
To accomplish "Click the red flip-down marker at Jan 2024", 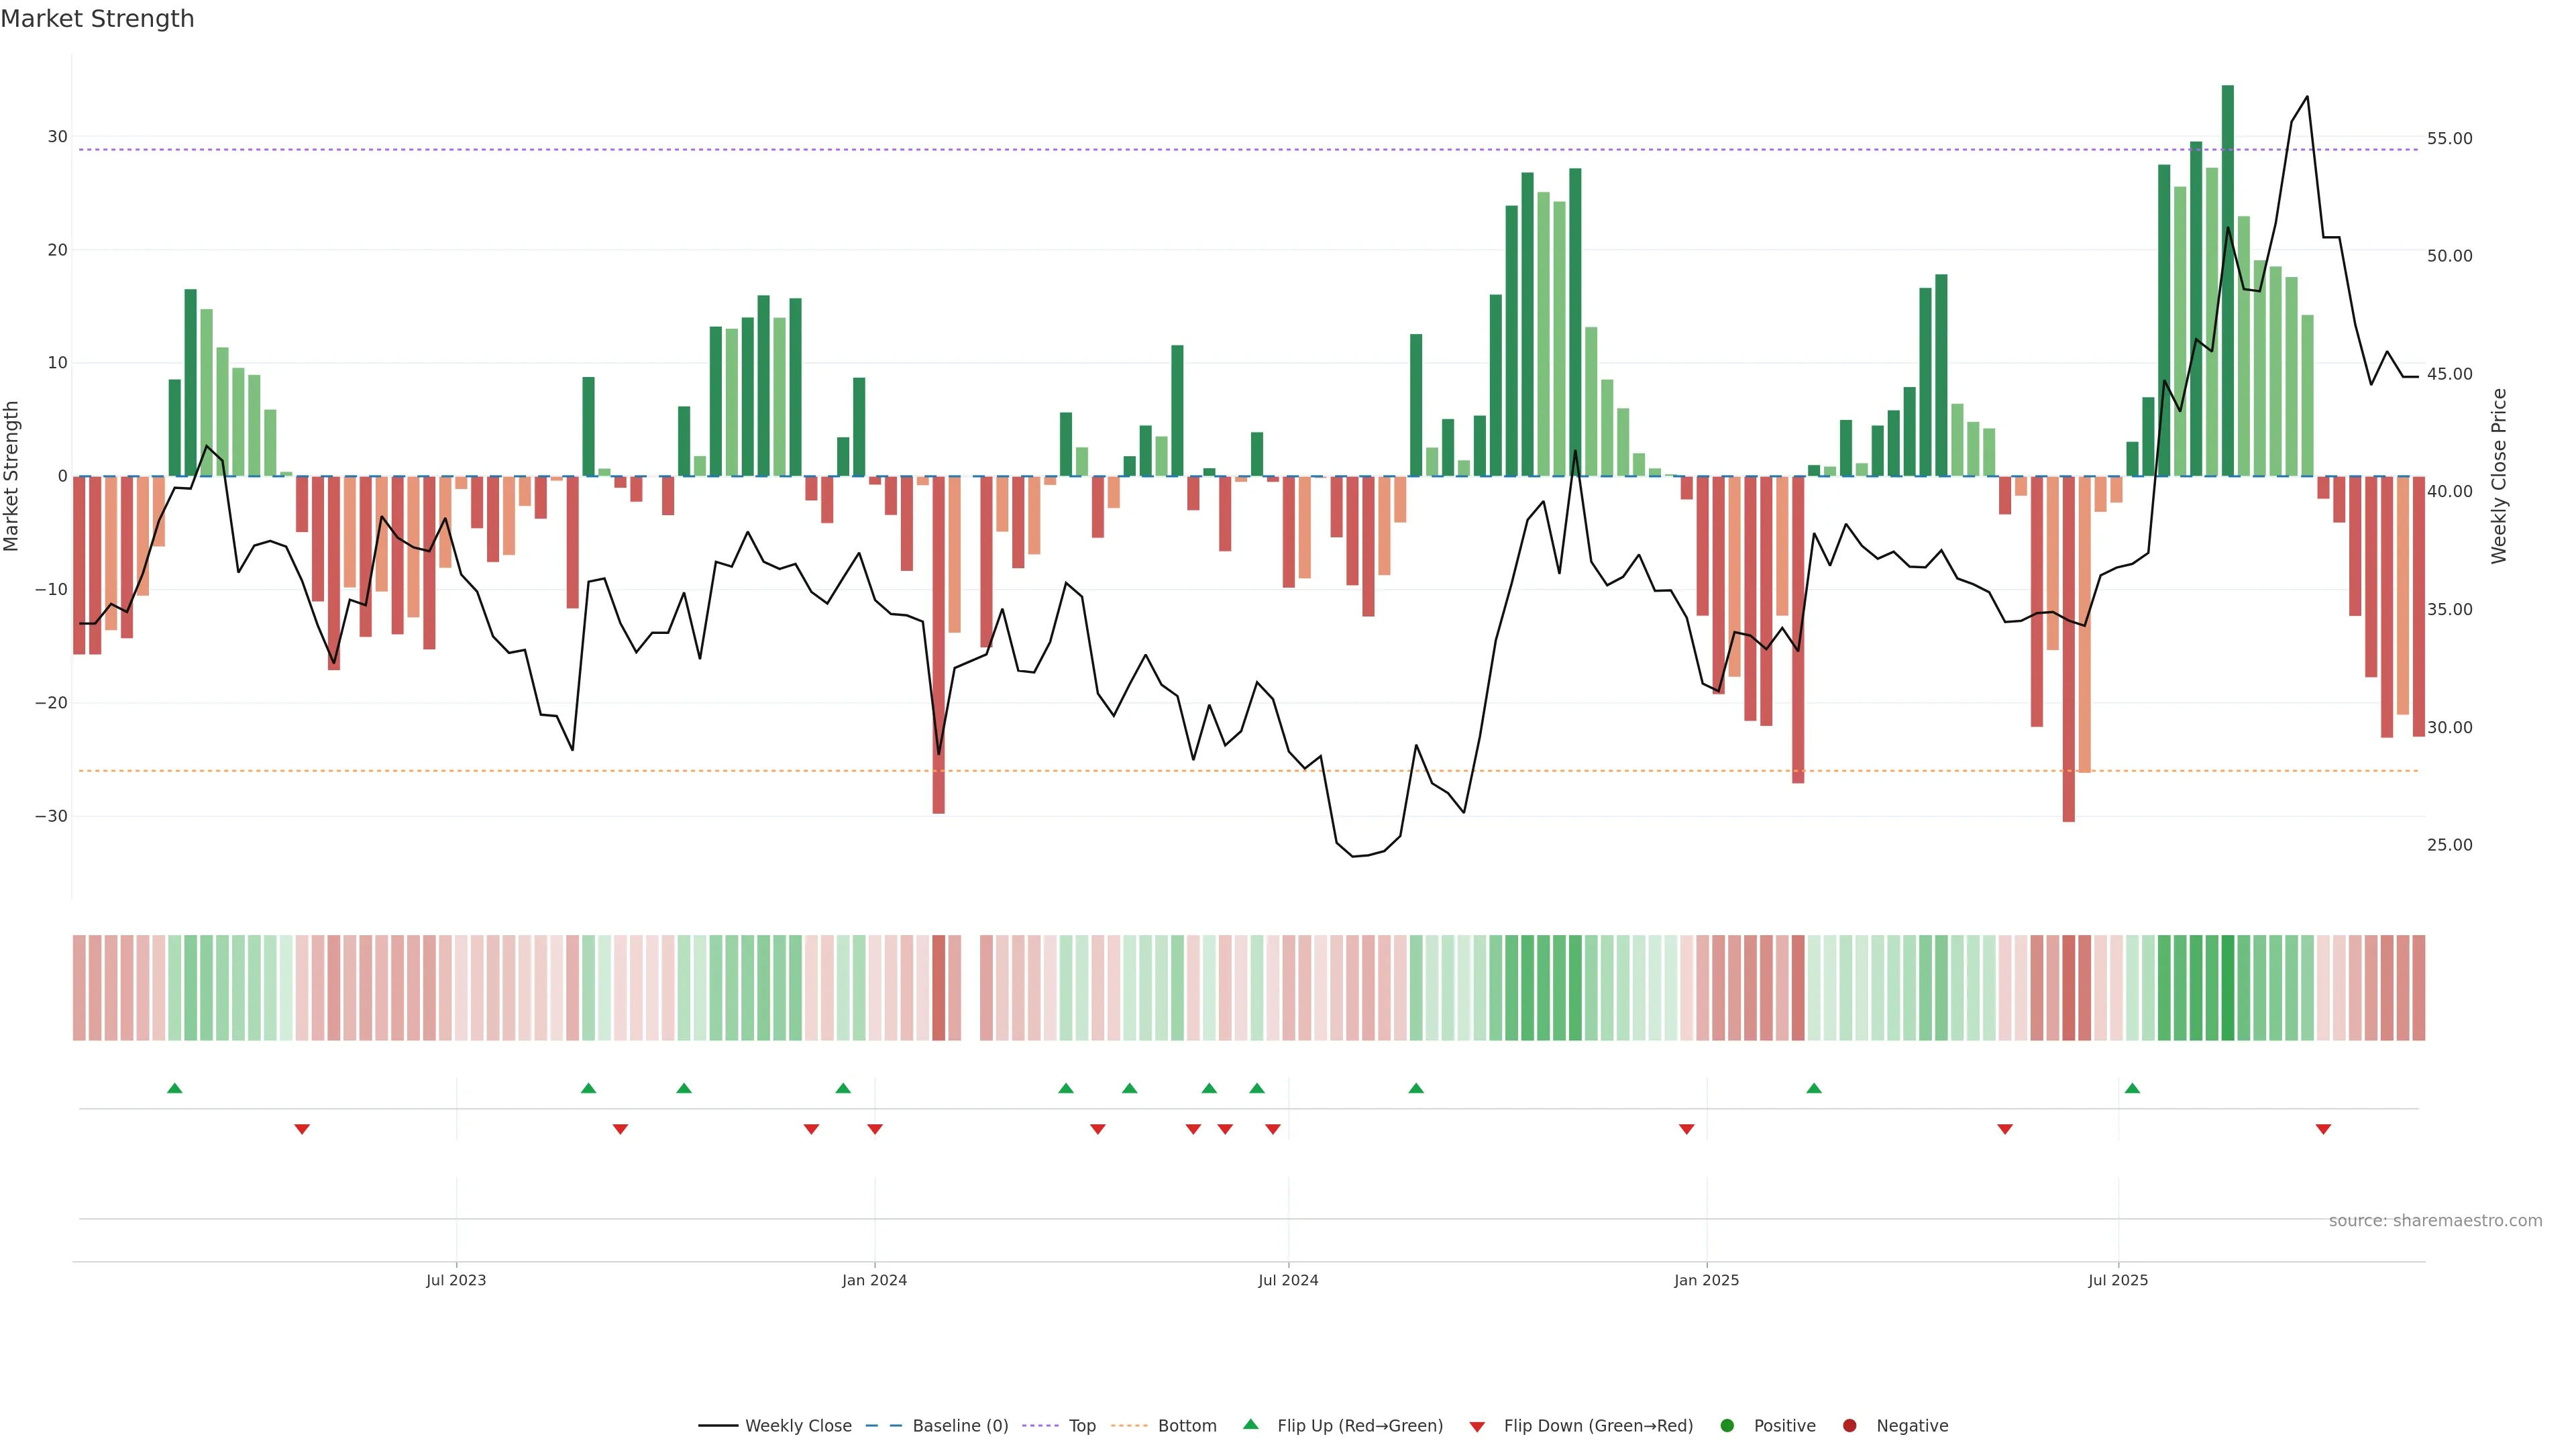I will point(875,1129).
